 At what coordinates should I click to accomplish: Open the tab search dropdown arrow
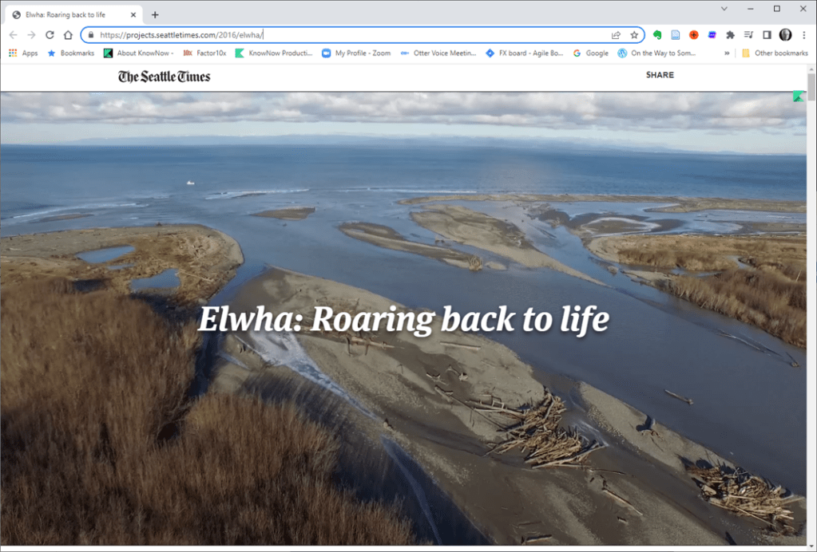pyautogui.click(x=724, y=9)
